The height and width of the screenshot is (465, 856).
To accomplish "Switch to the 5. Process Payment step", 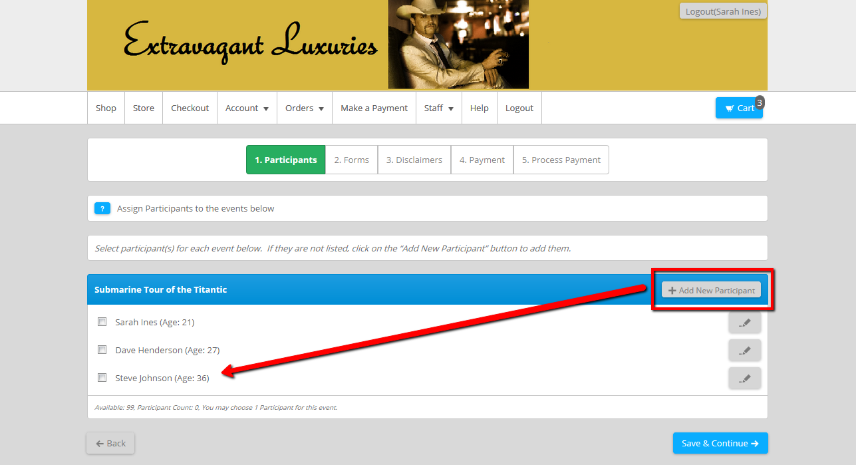I will (x=561, y=160).
